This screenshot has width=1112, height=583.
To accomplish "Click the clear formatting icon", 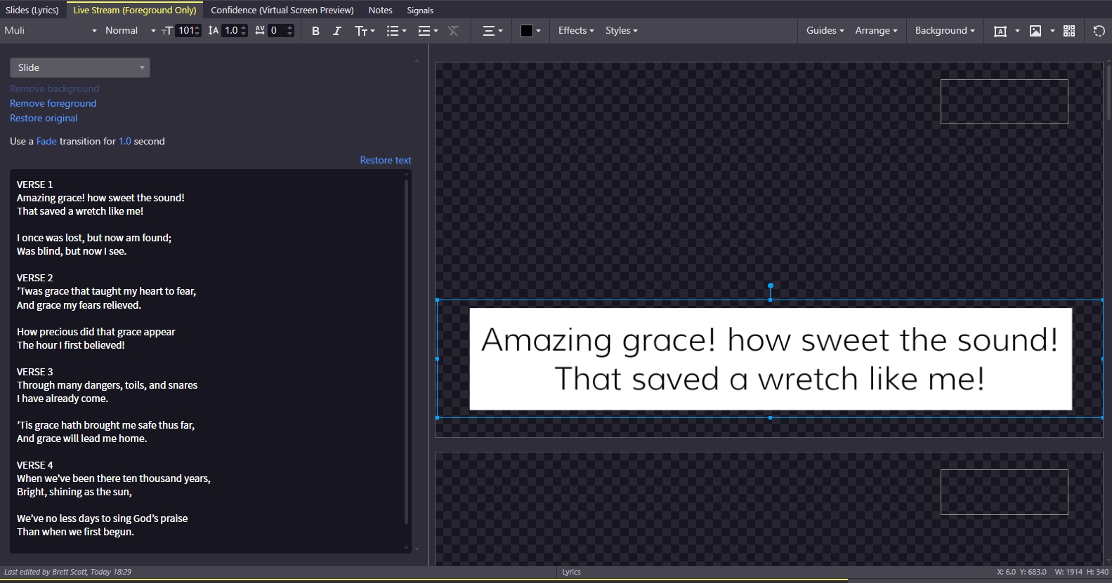I will (453, 31).
